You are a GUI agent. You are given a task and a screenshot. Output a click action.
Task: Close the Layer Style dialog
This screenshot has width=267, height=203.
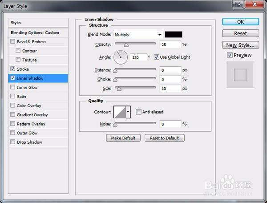(x=255, y=4)
